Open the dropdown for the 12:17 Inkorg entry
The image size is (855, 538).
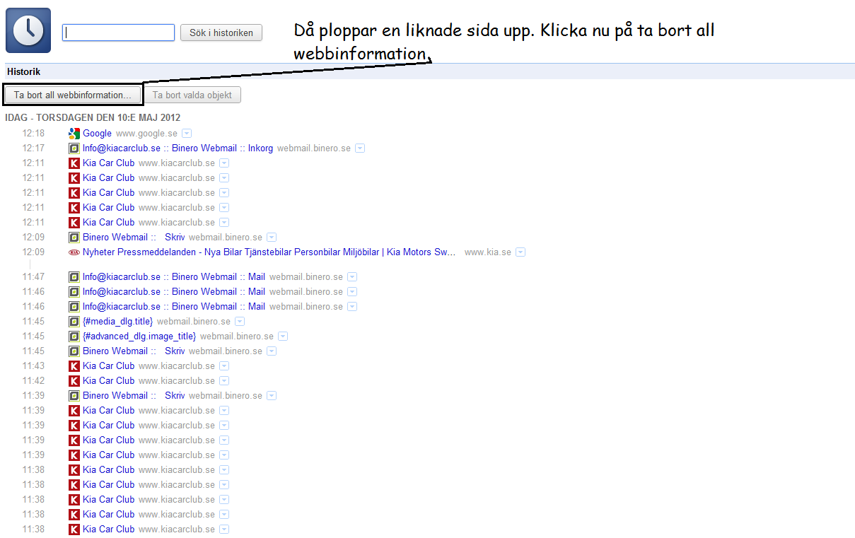[x=360, y=148]
